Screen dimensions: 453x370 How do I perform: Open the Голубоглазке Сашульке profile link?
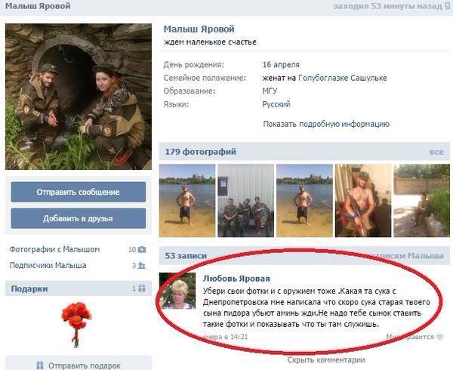coord(342,78)
